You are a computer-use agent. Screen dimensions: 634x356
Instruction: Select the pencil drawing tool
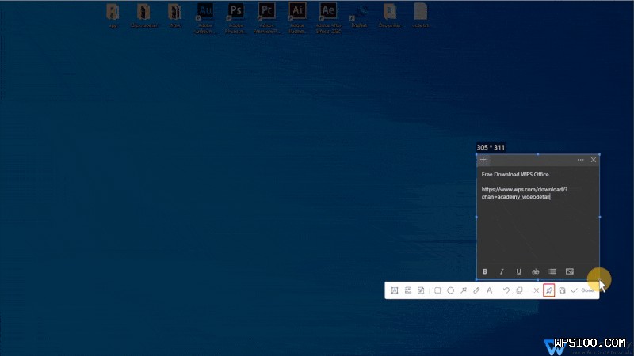476,290
